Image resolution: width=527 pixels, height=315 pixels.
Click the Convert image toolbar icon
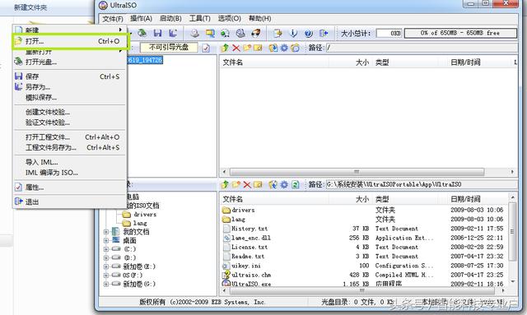click(x=225, y=33)
